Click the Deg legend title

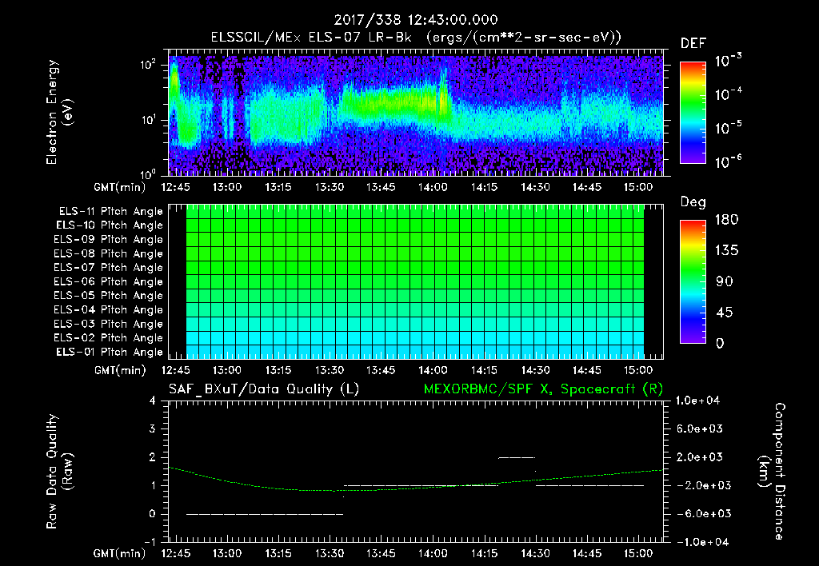(x=693, y=202)
